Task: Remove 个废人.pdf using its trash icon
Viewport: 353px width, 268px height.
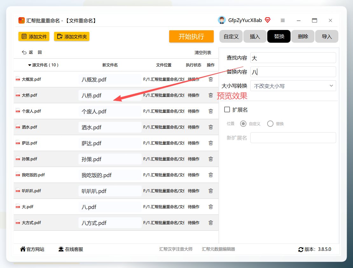Action: point(211,111)
